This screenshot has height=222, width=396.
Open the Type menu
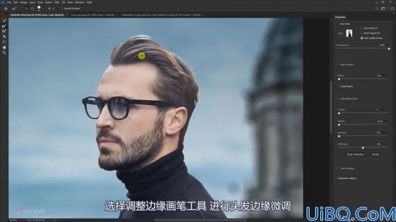[40, 2]
